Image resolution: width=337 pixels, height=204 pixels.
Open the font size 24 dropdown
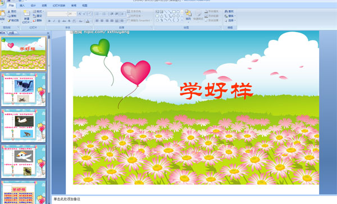point(75,13)
